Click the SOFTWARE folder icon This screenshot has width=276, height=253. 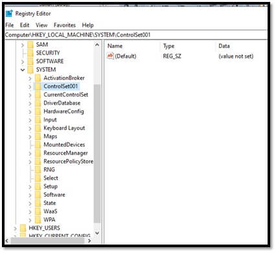point(30,62)
